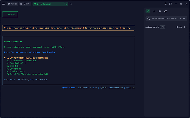Screen dimensions: 190x118
Task: Open the hamburger main menu
Action: pyautogui.click(x=4, y=4)
